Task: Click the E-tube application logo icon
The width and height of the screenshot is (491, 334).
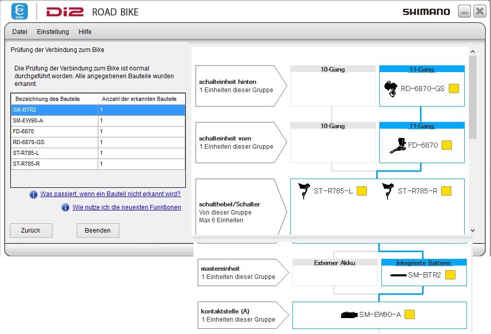Action: [x=20, y=12]
